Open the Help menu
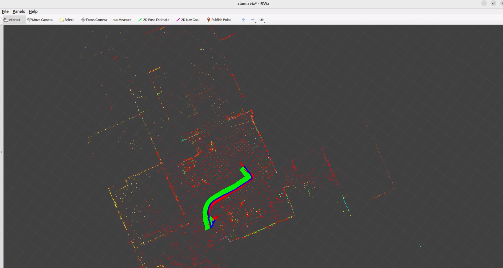The image size is (503, 268). tap(33, 11)
